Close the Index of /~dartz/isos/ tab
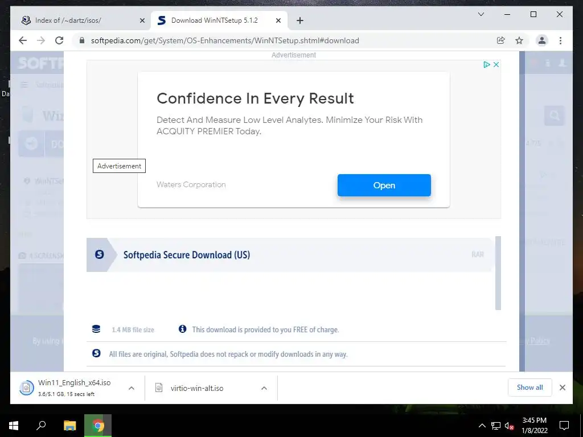The image size is (583, 437). tap(142, 20)
